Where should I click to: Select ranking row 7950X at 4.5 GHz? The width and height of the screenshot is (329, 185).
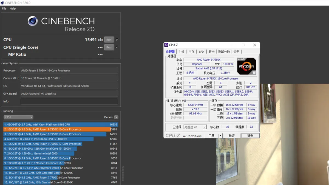click(61, 134)
